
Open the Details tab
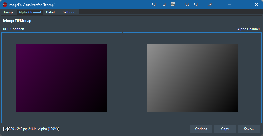[51, 12]
